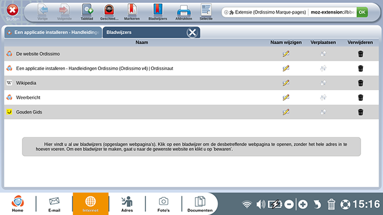Click the Markeren bookmark icon
This screenshot has width=383, height=215.
pos(131,12)
